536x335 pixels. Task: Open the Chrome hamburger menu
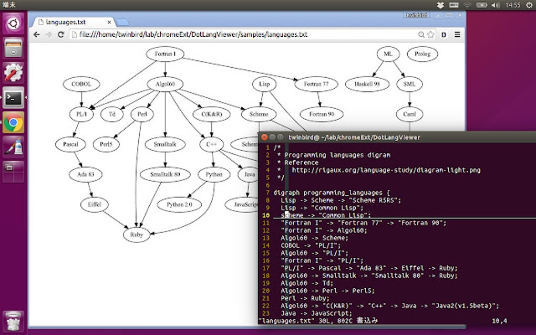pyautogui.click(x=457, y=35)
